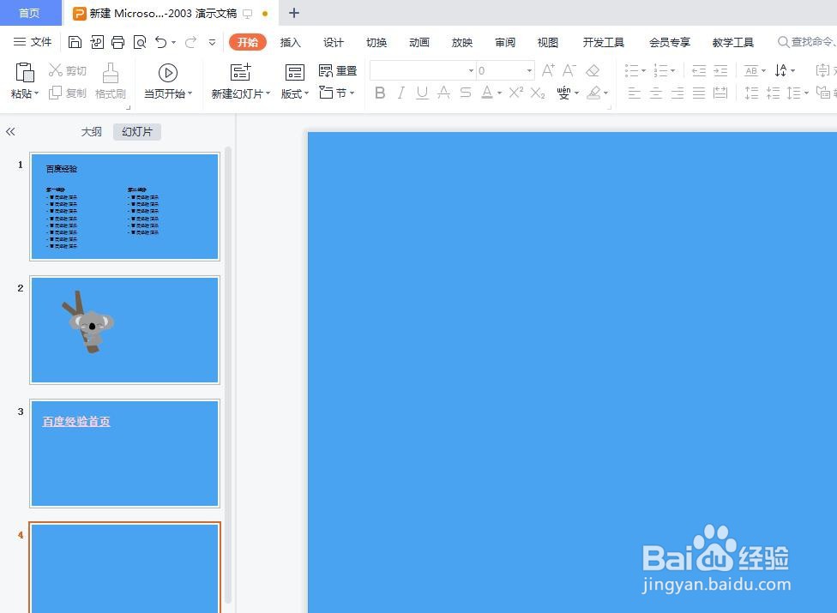Apply text highlight color pen
Viewport: 837px width, 613px height.
[x=593, y=93]
